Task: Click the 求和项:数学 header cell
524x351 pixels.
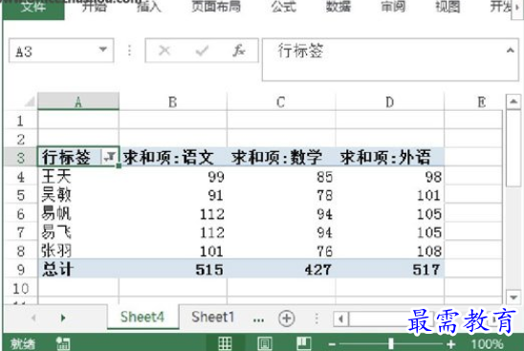Action: [x=281, y=157]
